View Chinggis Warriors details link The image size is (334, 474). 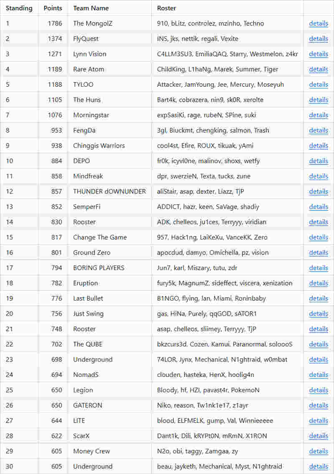coord(318,145)
